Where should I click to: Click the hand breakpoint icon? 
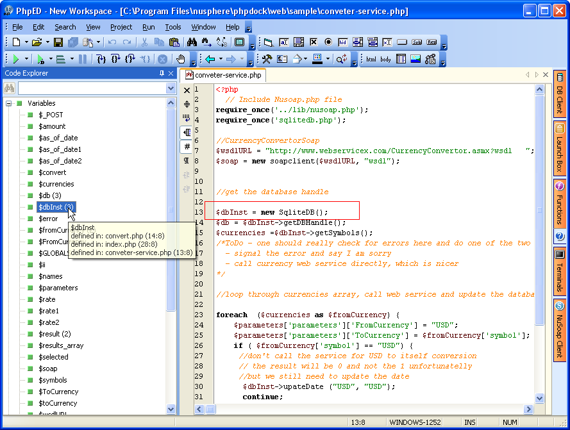(x=181, y=59)
